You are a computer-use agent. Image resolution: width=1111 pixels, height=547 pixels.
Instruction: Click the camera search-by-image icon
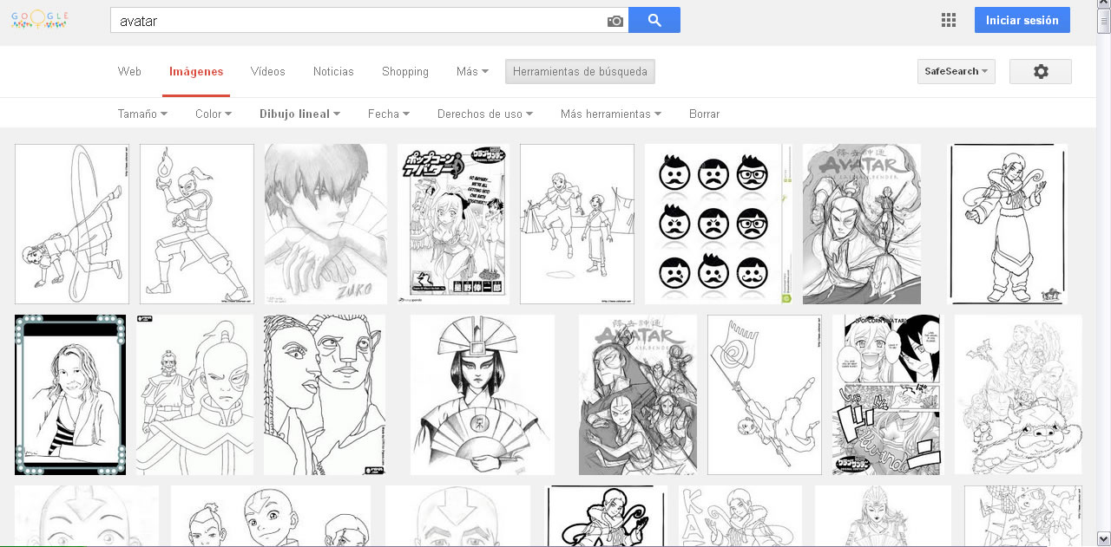point(615,21)
